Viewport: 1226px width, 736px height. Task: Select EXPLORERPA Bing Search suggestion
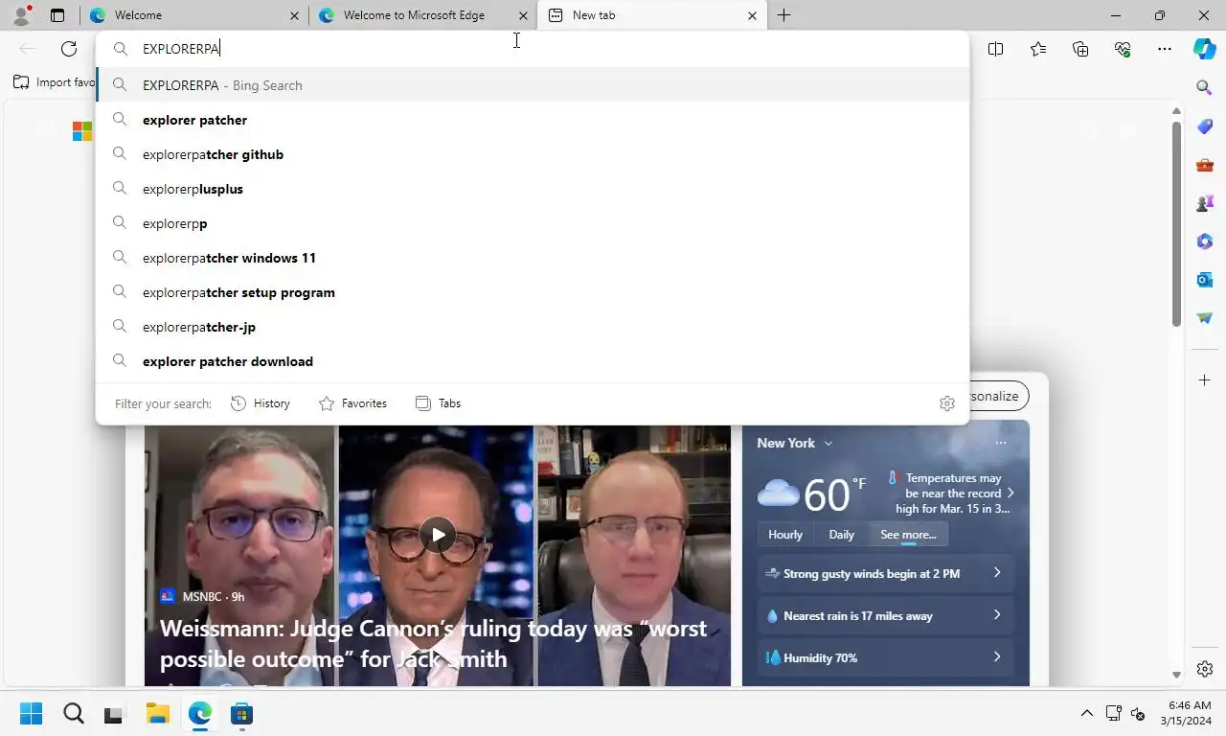pos(533,85)
